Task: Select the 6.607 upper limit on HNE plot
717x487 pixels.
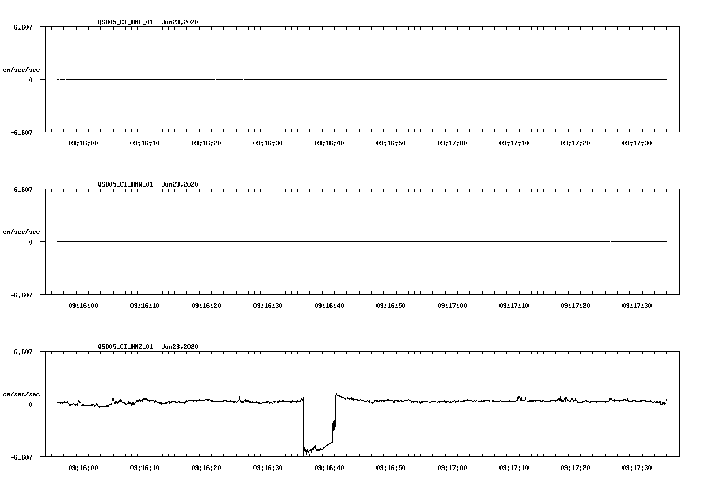Action: tap(23, 27)
